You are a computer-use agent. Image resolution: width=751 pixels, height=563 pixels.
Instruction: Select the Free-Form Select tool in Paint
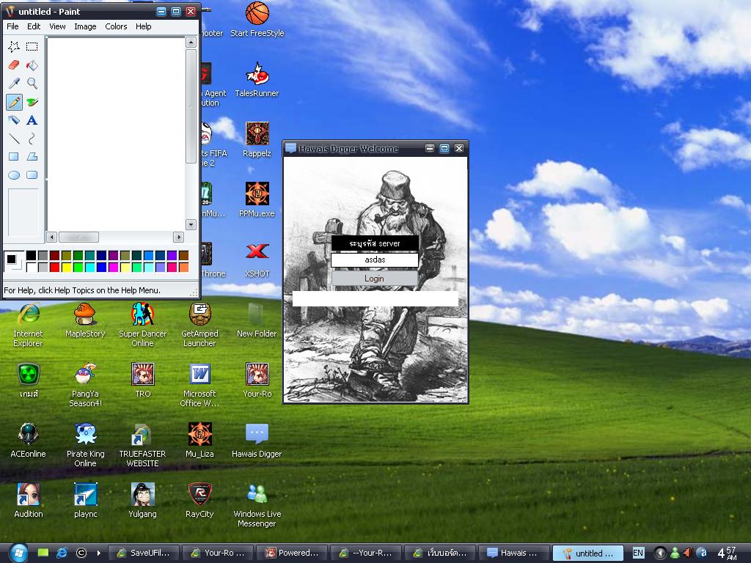pyautogui.click(x=14, y=46)
